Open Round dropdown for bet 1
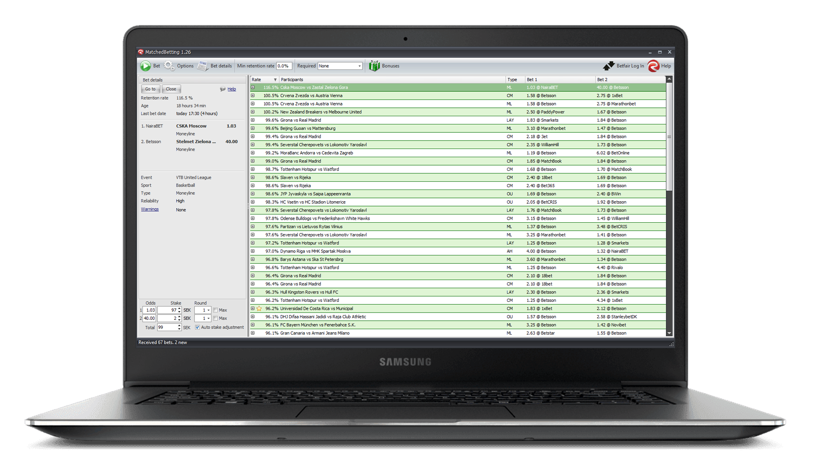The height and width of the screenshot is (464, 815). tap(209, 310)
